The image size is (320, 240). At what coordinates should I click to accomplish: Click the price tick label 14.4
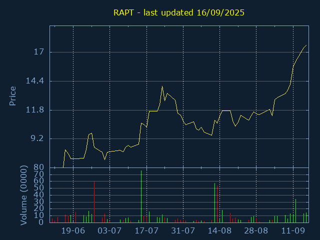[x=34, y=81]
